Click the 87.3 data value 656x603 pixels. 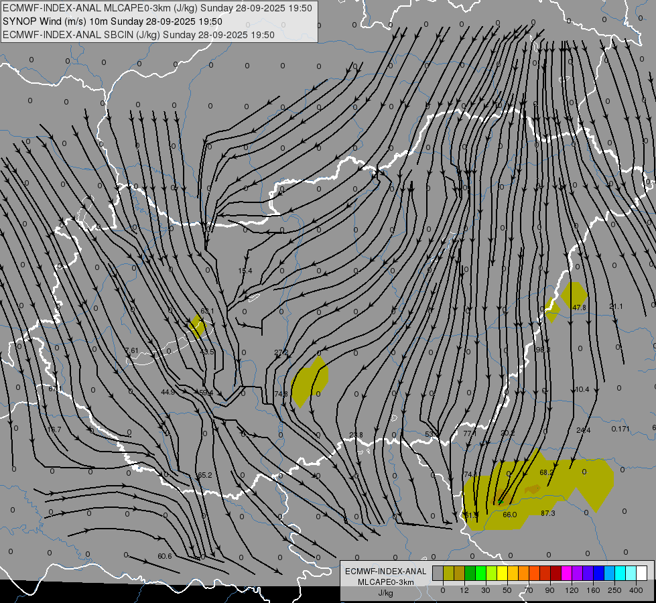(x=548, y=513)
